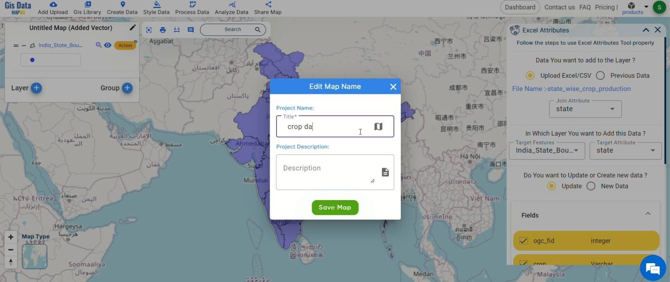Open the Style Data menu
Viewport: 670px width, 282px height.
(156, 8)
